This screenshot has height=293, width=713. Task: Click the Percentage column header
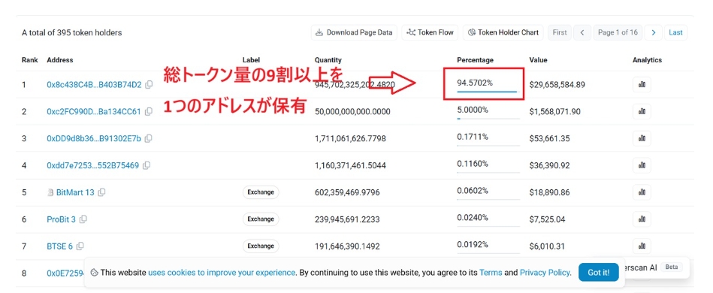[475, 60]
